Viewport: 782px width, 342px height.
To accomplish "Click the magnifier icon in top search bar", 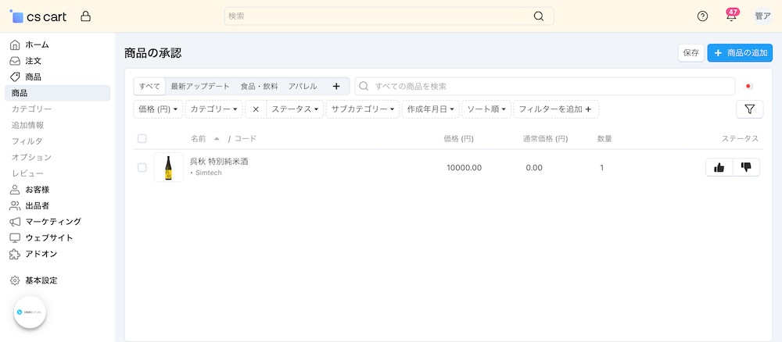I will [x=539, y=16].
